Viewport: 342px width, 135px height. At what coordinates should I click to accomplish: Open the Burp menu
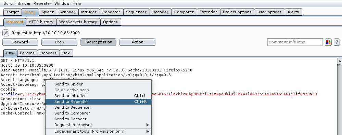[x=8, y=3]
